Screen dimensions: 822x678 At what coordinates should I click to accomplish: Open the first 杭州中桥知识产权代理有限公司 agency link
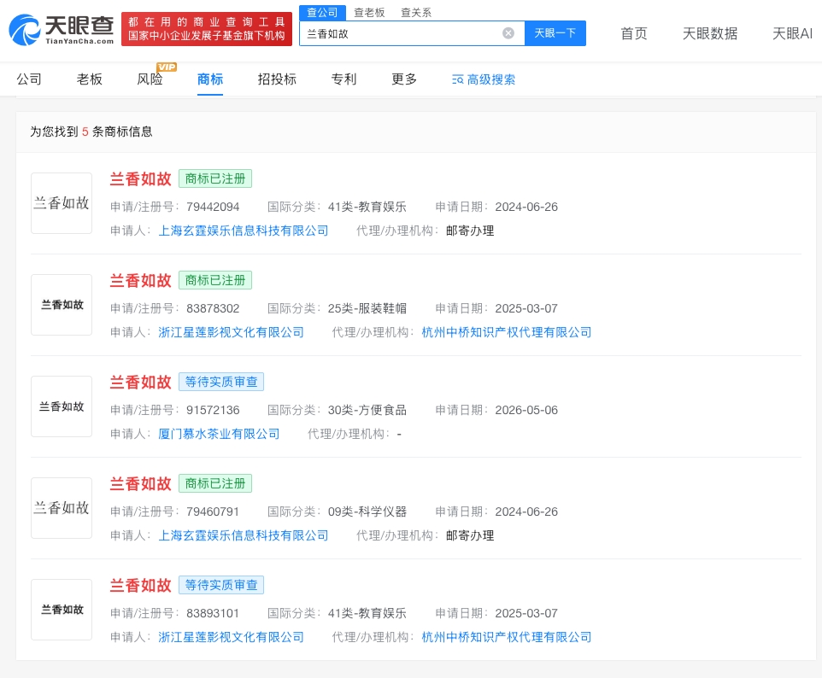(x=507, y=332)
